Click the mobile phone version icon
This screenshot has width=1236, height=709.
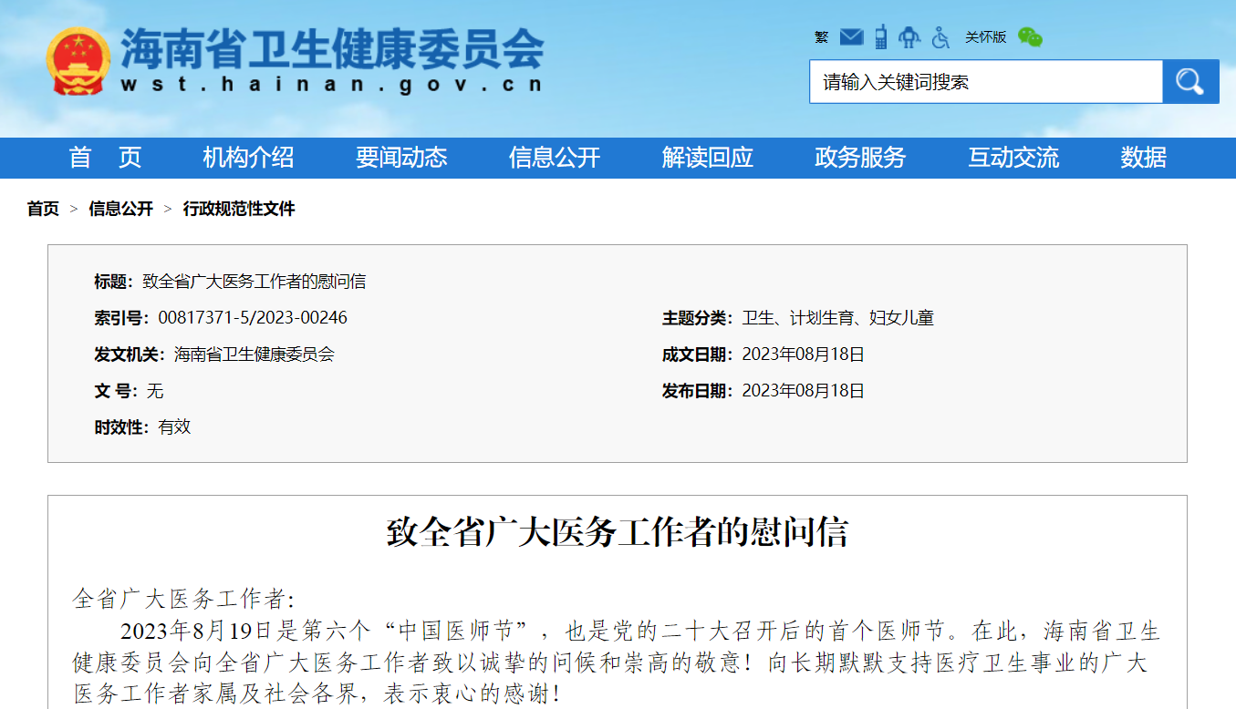[879, 36]
